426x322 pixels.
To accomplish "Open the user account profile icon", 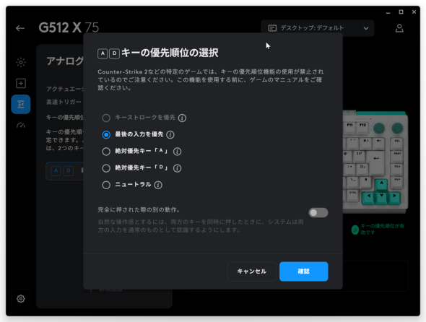I will pos(399,28).
